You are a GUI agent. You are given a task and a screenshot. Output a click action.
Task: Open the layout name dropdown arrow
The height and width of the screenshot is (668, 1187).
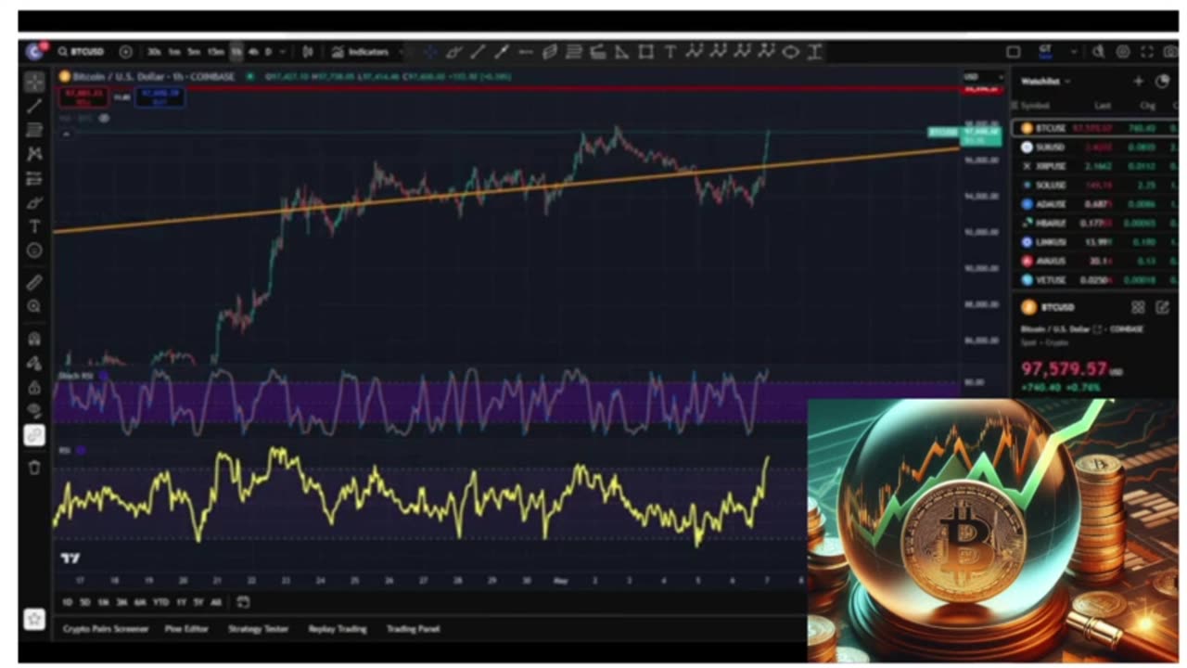1073,52
